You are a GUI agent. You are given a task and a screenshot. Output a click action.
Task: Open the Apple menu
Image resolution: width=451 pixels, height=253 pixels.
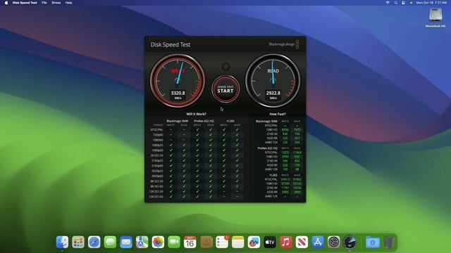point(6,3)
